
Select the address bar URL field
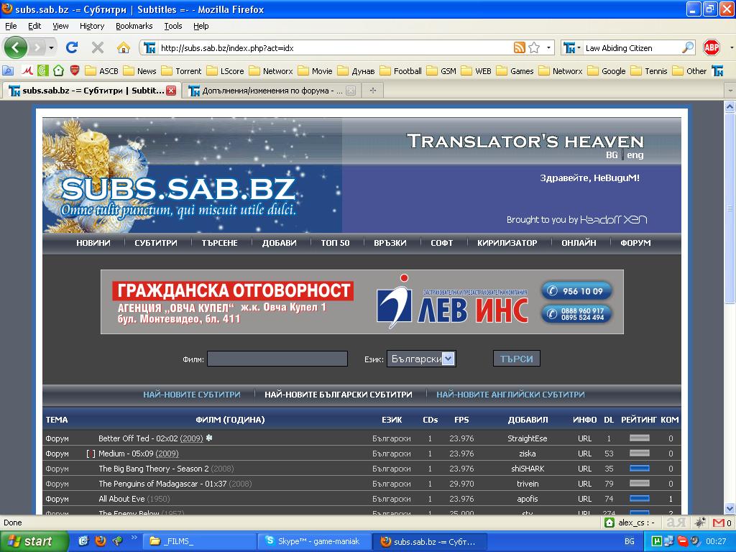[335, 48]
